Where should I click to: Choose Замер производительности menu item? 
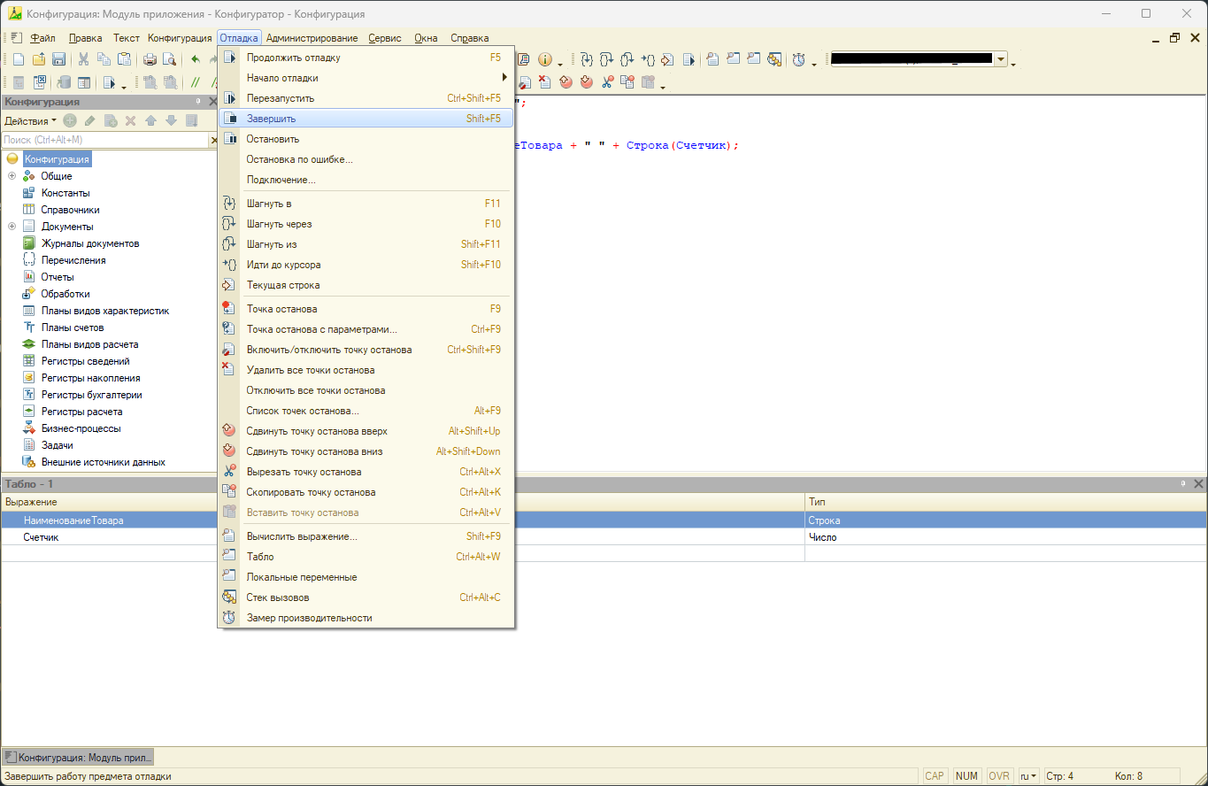coord(365,618)
